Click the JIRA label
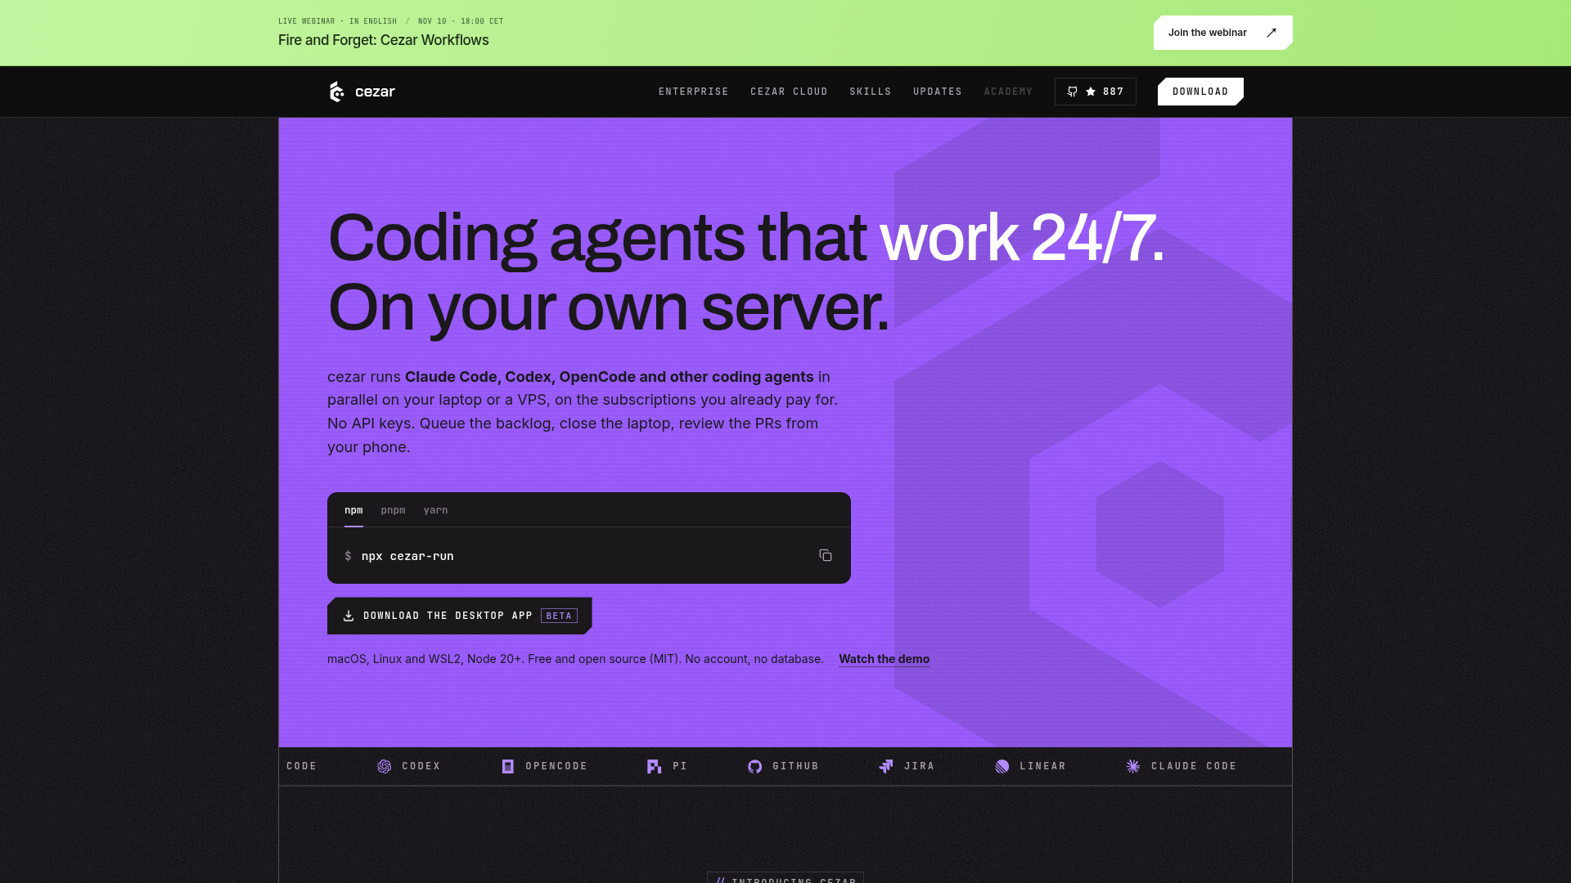 coord(919,766)
